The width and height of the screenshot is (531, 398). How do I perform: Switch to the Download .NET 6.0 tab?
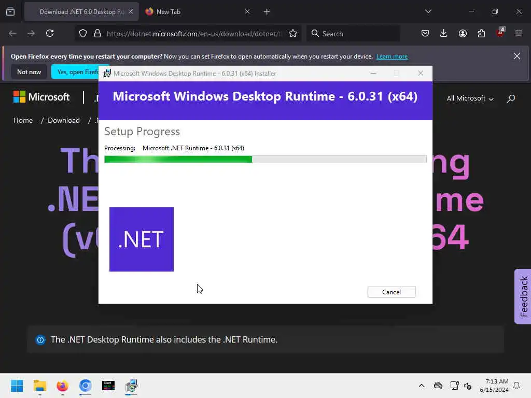[81, 12]
